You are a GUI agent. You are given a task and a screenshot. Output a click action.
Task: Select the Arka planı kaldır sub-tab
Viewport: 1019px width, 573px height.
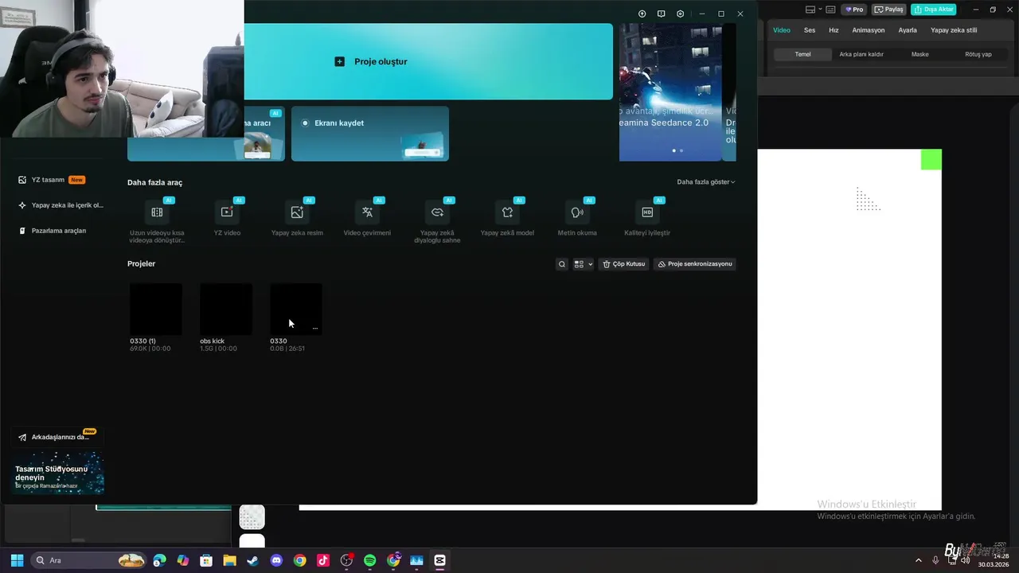[861, 54]
